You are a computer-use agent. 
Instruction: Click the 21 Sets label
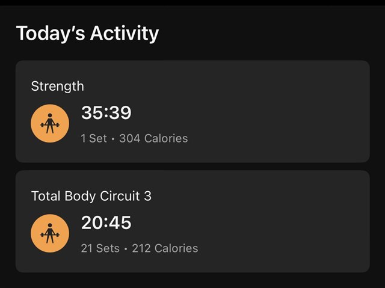pyautogui.click(x=100, y=248)
